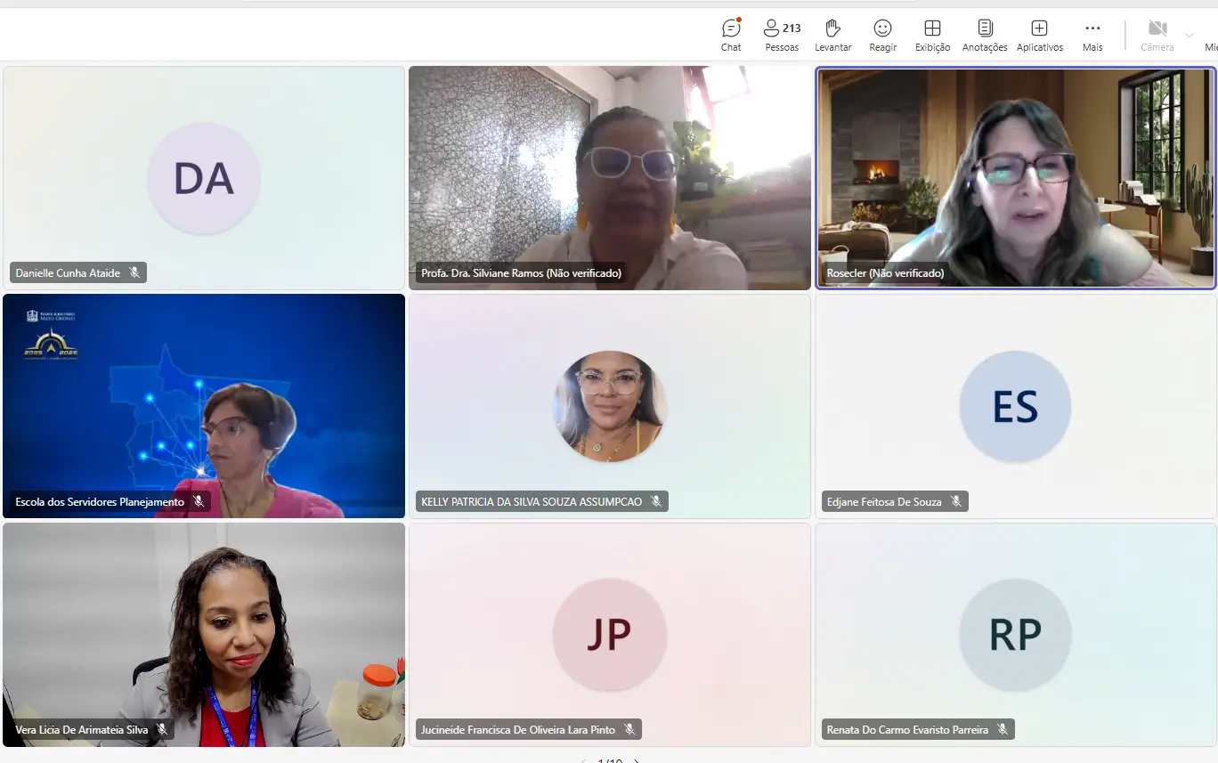The width and height of the screenshot is (1218, 763).
Task: Select Escola dos Servidores Planejamento video tile
Action: click(x=203, y=406)
